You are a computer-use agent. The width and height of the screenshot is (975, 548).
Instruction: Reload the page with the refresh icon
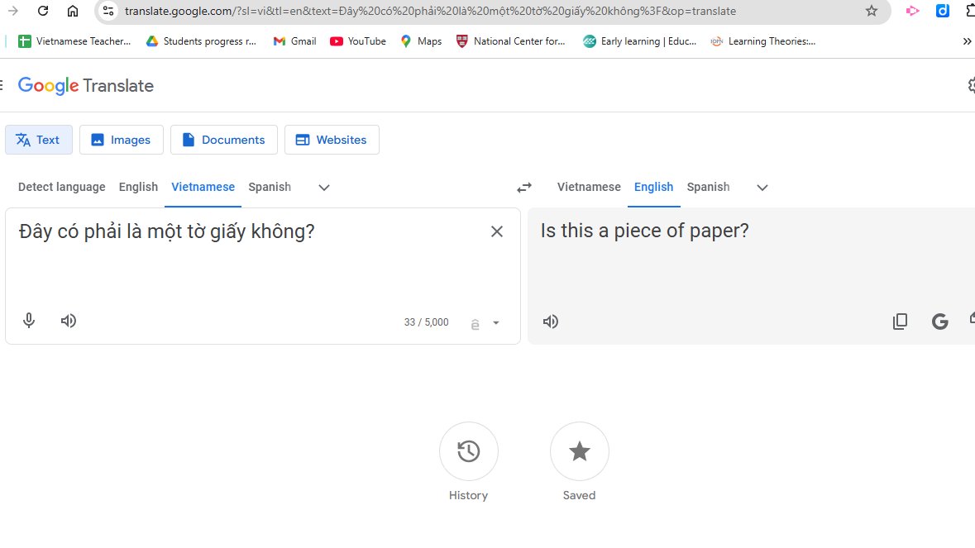[x=43, y=12]
